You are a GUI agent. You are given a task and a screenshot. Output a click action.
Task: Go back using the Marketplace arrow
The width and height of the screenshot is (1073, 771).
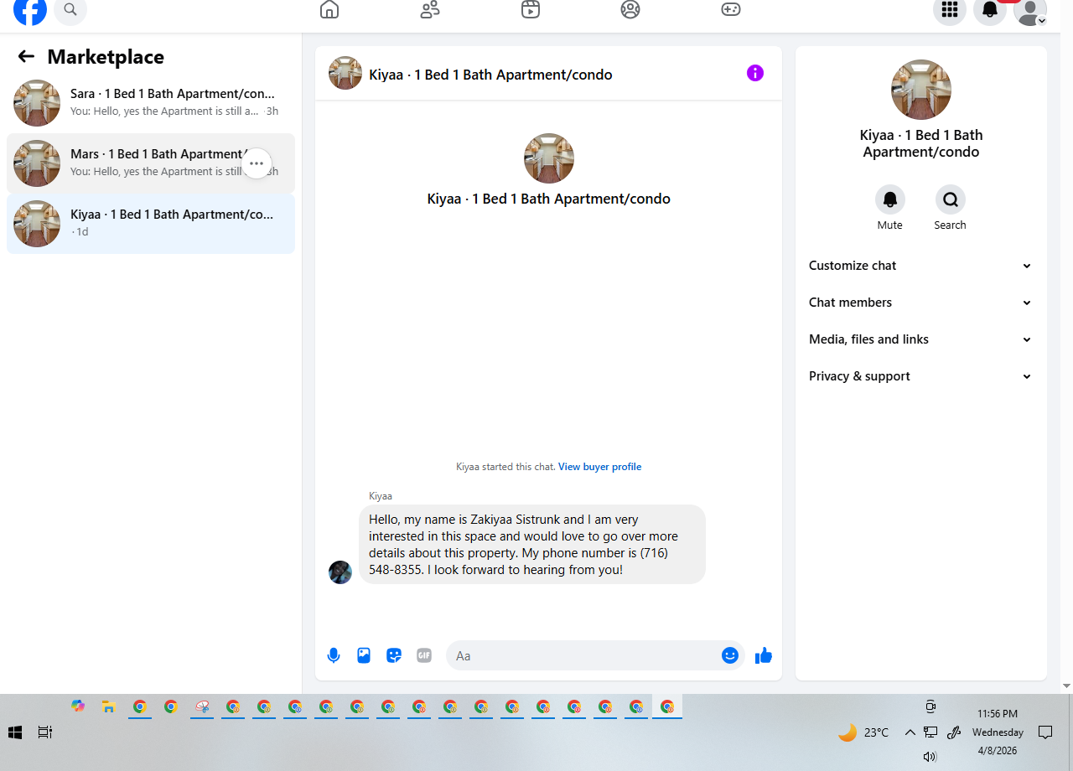point(26,56)
